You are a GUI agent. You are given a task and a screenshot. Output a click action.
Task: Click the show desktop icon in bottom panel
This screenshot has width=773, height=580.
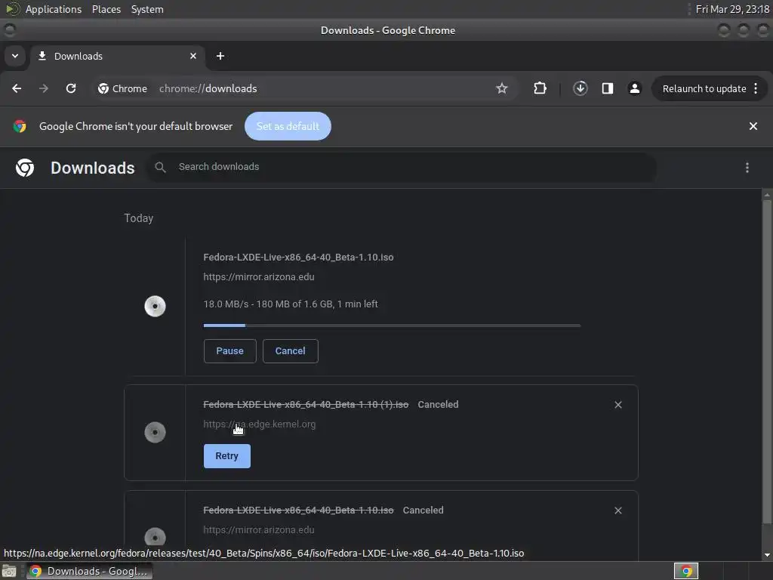coord(9,571)
